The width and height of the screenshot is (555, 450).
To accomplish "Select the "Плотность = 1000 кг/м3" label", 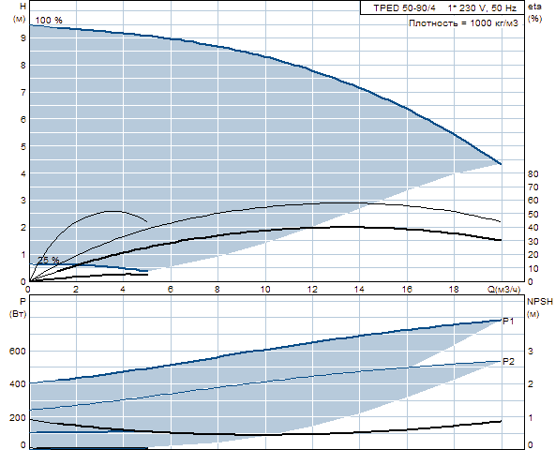I will [463, 23].
